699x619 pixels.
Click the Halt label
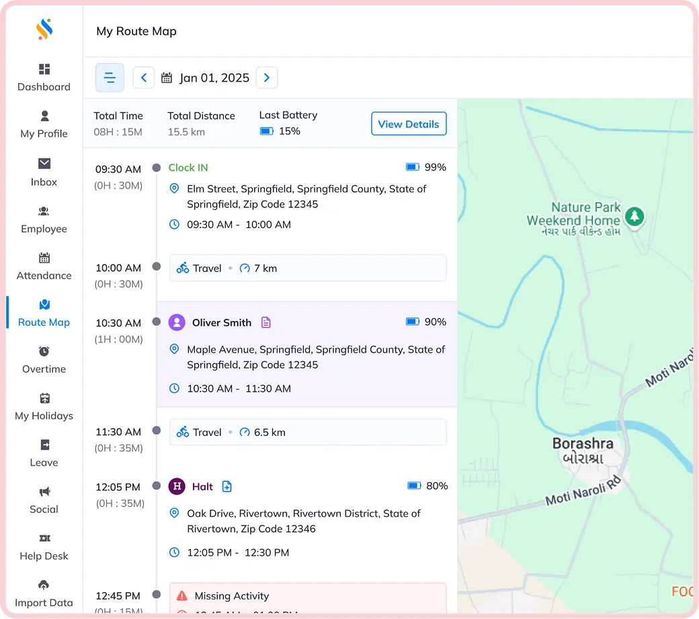pos(202,486)
